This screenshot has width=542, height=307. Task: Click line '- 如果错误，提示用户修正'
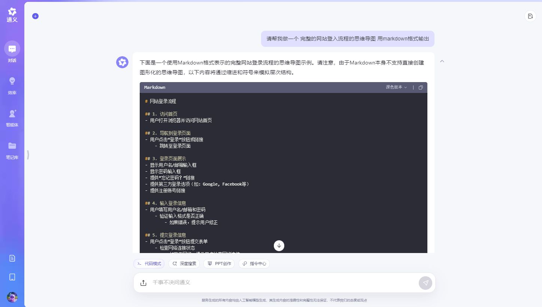coord(191,222)
